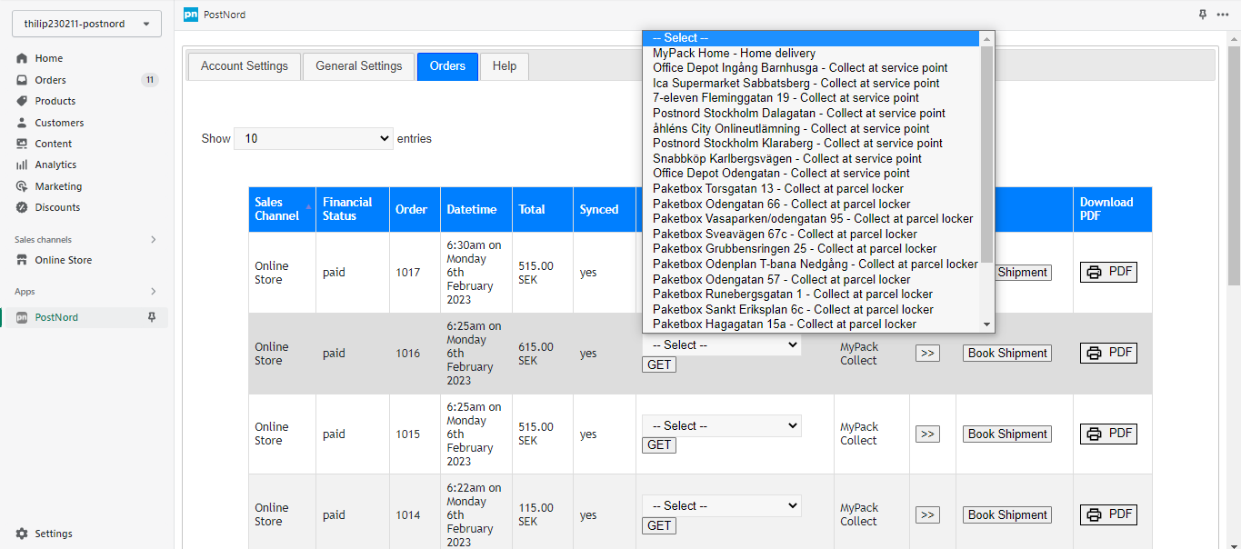This screenshot has height=549, width=1241.
Task: Open Orders page from sidebar badge 11
Action: click(149, 80)
